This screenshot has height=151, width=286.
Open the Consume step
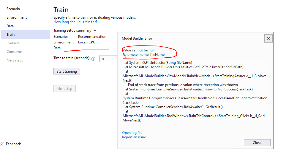[x=14, y=51]
